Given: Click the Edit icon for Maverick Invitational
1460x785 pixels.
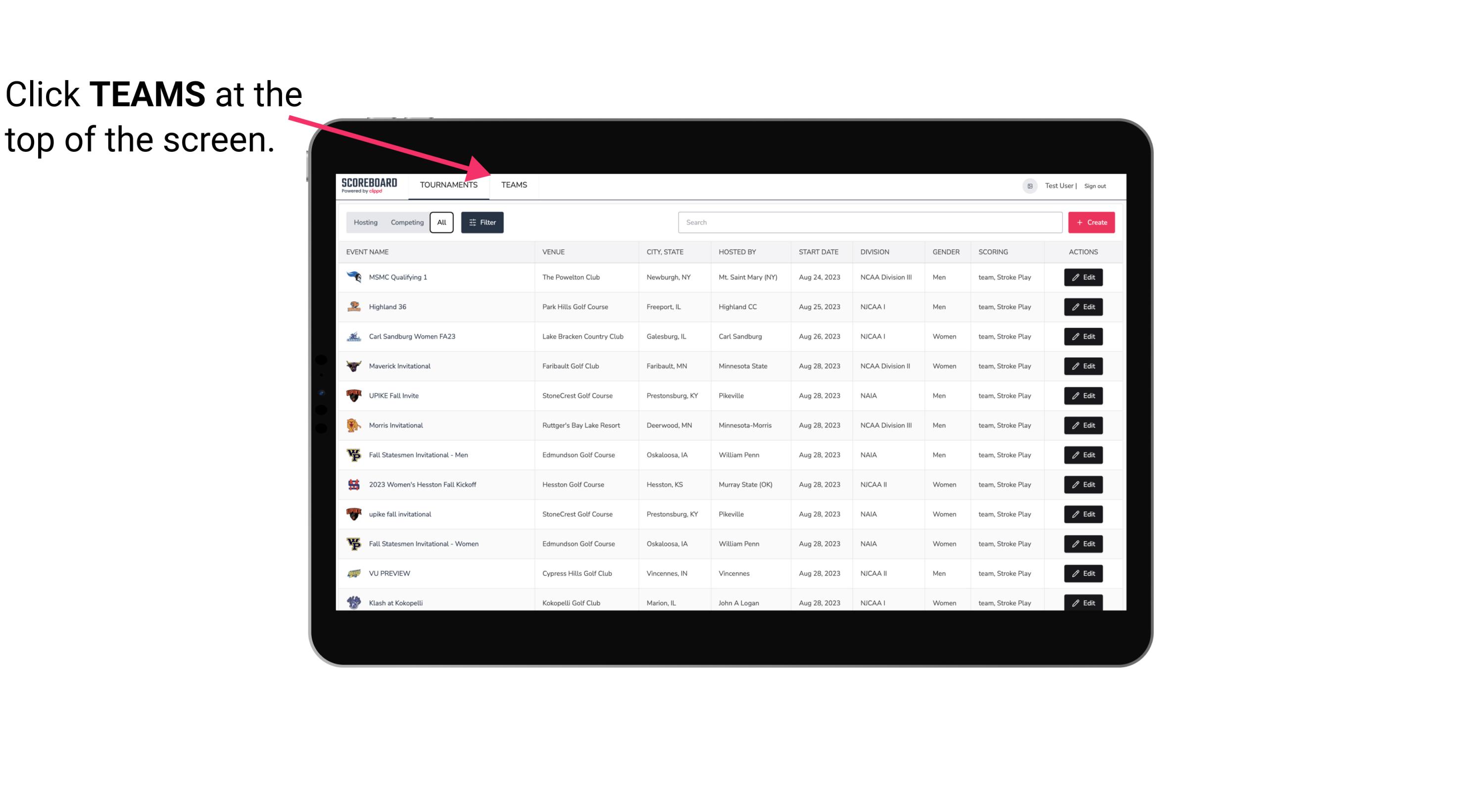Looking at the screenshot, I should tap(1083, 366).
